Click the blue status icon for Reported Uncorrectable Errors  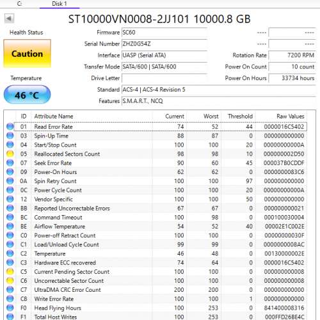click(10, 208)
